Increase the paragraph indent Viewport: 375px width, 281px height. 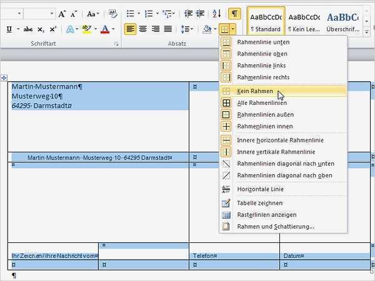200,14
